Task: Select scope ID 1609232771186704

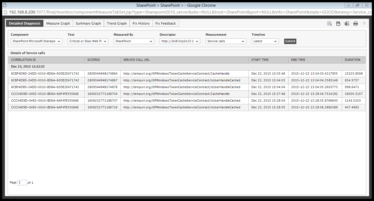Action: [102, 94]
